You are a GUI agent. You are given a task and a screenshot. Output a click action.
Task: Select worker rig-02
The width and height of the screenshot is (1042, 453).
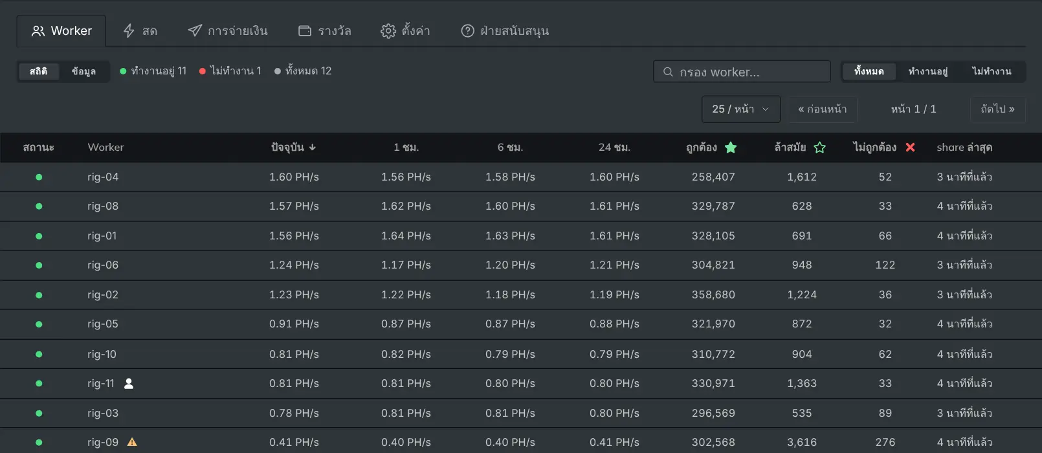coord(103,295)
